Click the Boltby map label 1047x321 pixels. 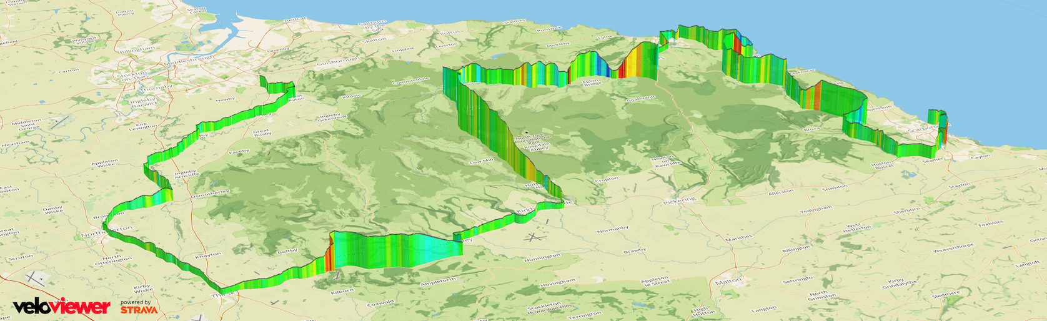click(287, 251)
